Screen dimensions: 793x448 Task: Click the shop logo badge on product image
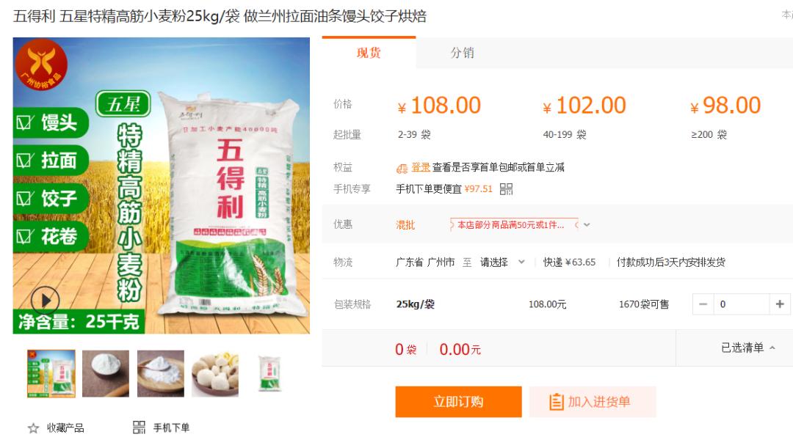tap(41, 64)
